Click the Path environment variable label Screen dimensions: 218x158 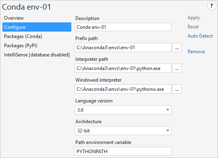click(103, 142)
